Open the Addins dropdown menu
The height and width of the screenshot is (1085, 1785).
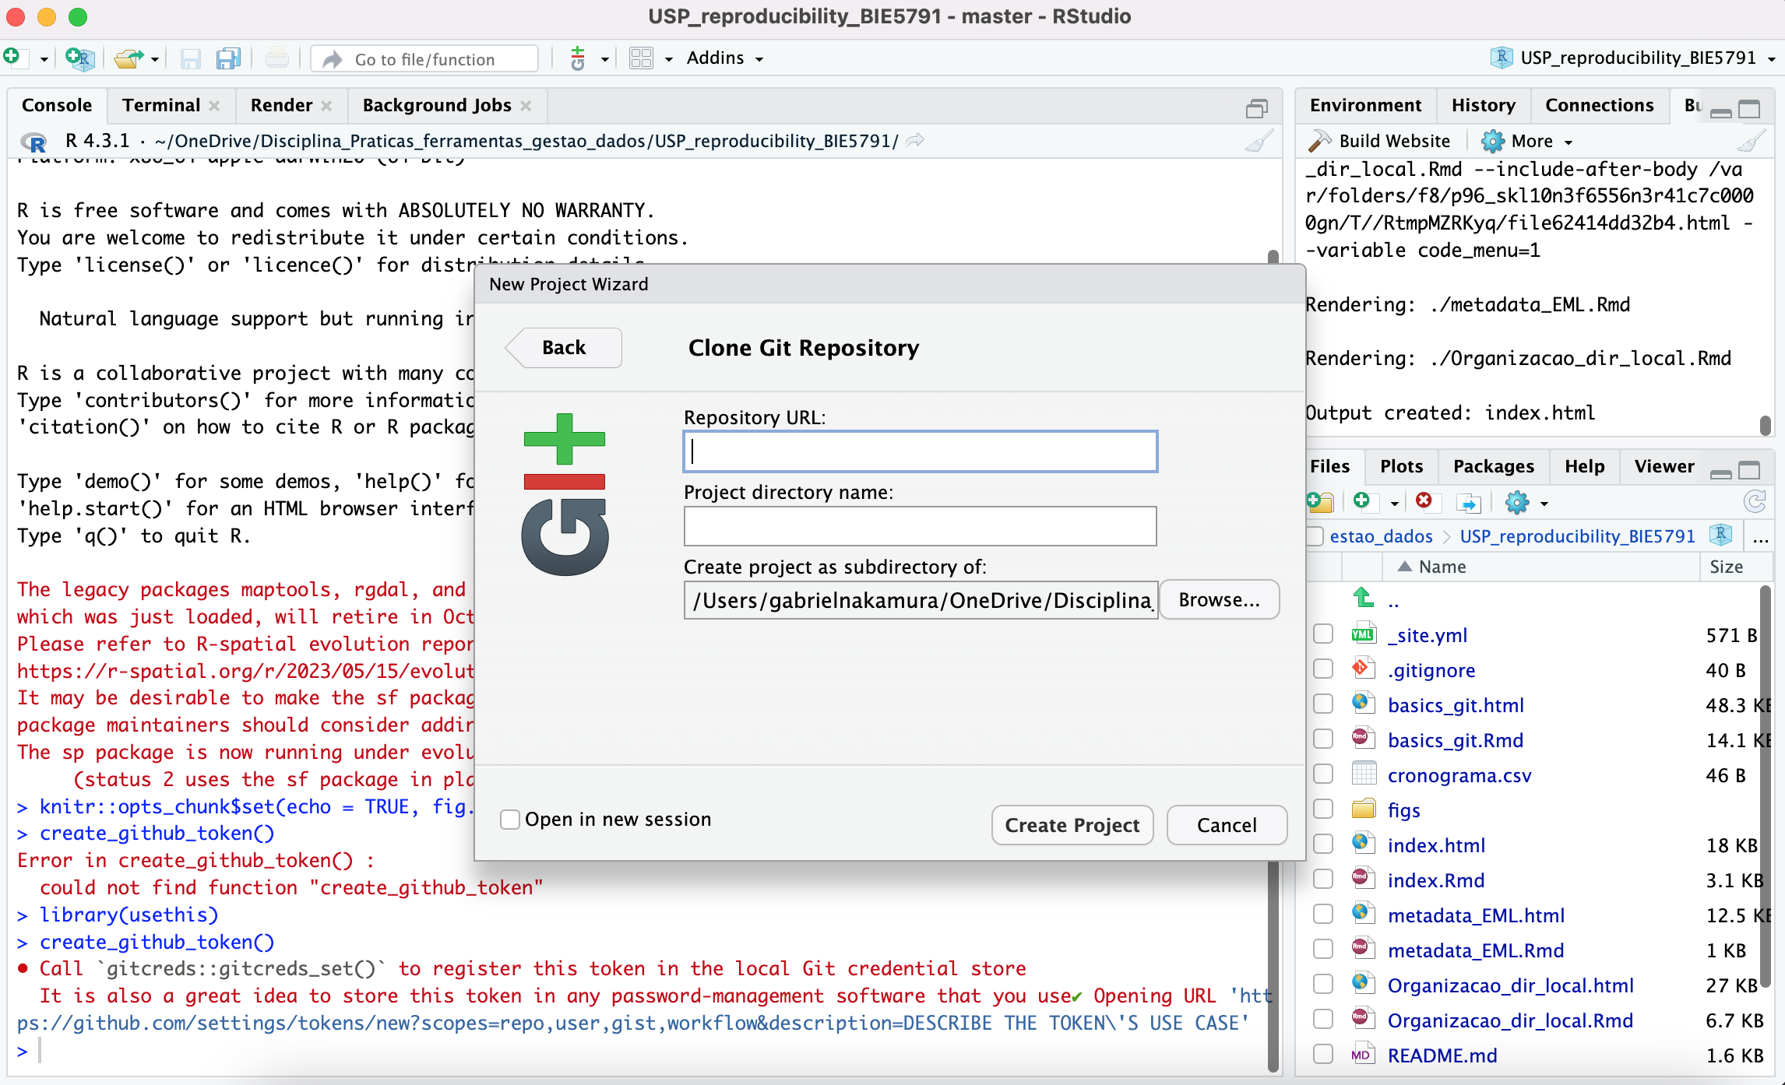(724, 58)
